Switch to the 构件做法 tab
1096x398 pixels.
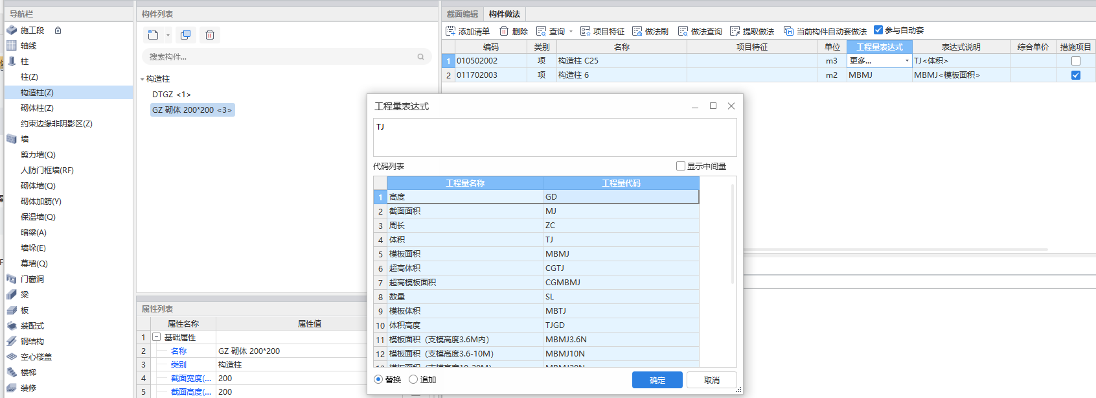pos(505,14)
